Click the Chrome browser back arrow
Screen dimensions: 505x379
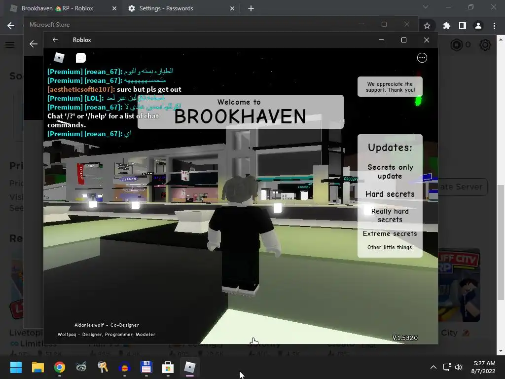point(11,26)
